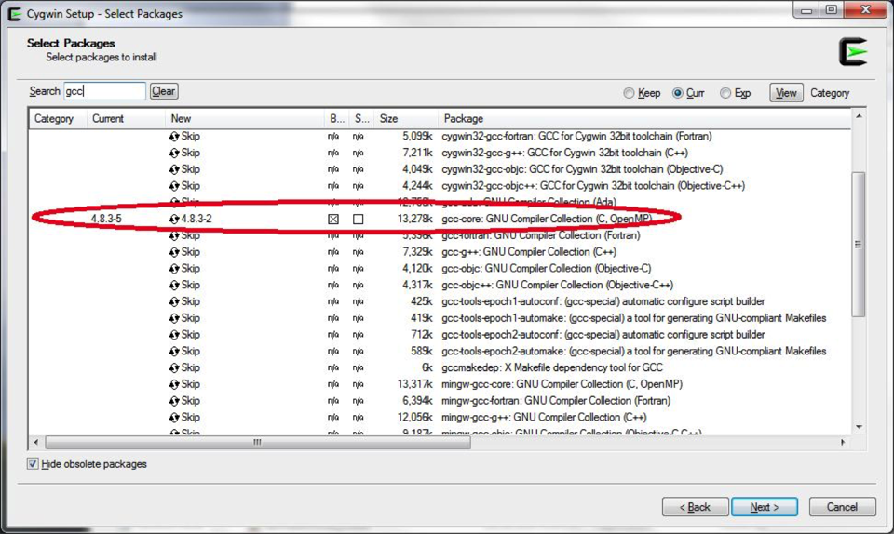Select the Keep radio button

coord(630,93)
